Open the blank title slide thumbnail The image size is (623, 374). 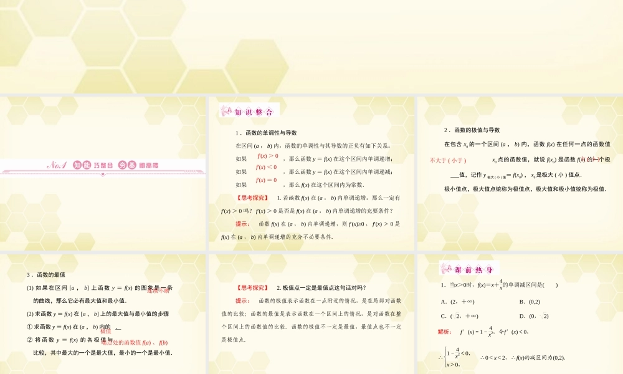[x=311, y=47]
